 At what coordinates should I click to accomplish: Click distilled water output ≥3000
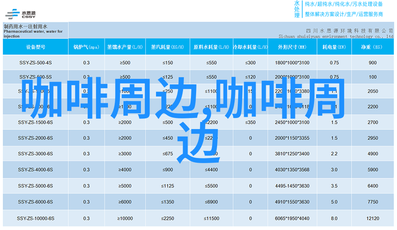pyautogui.click(x=125, y=154)
